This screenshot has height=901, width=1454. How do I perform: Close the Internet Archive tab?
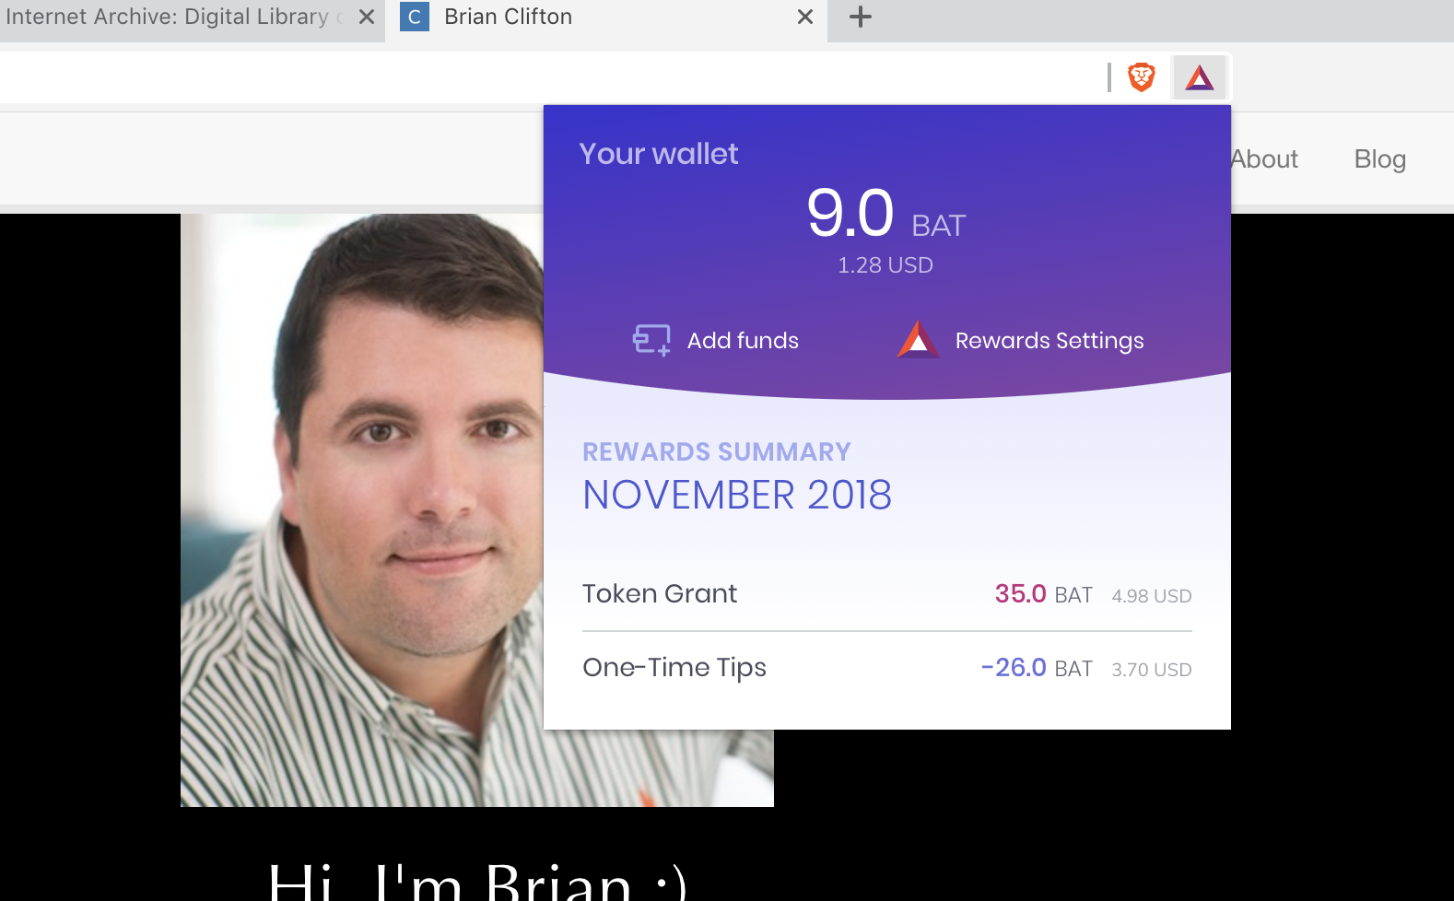tap(366, 17)
